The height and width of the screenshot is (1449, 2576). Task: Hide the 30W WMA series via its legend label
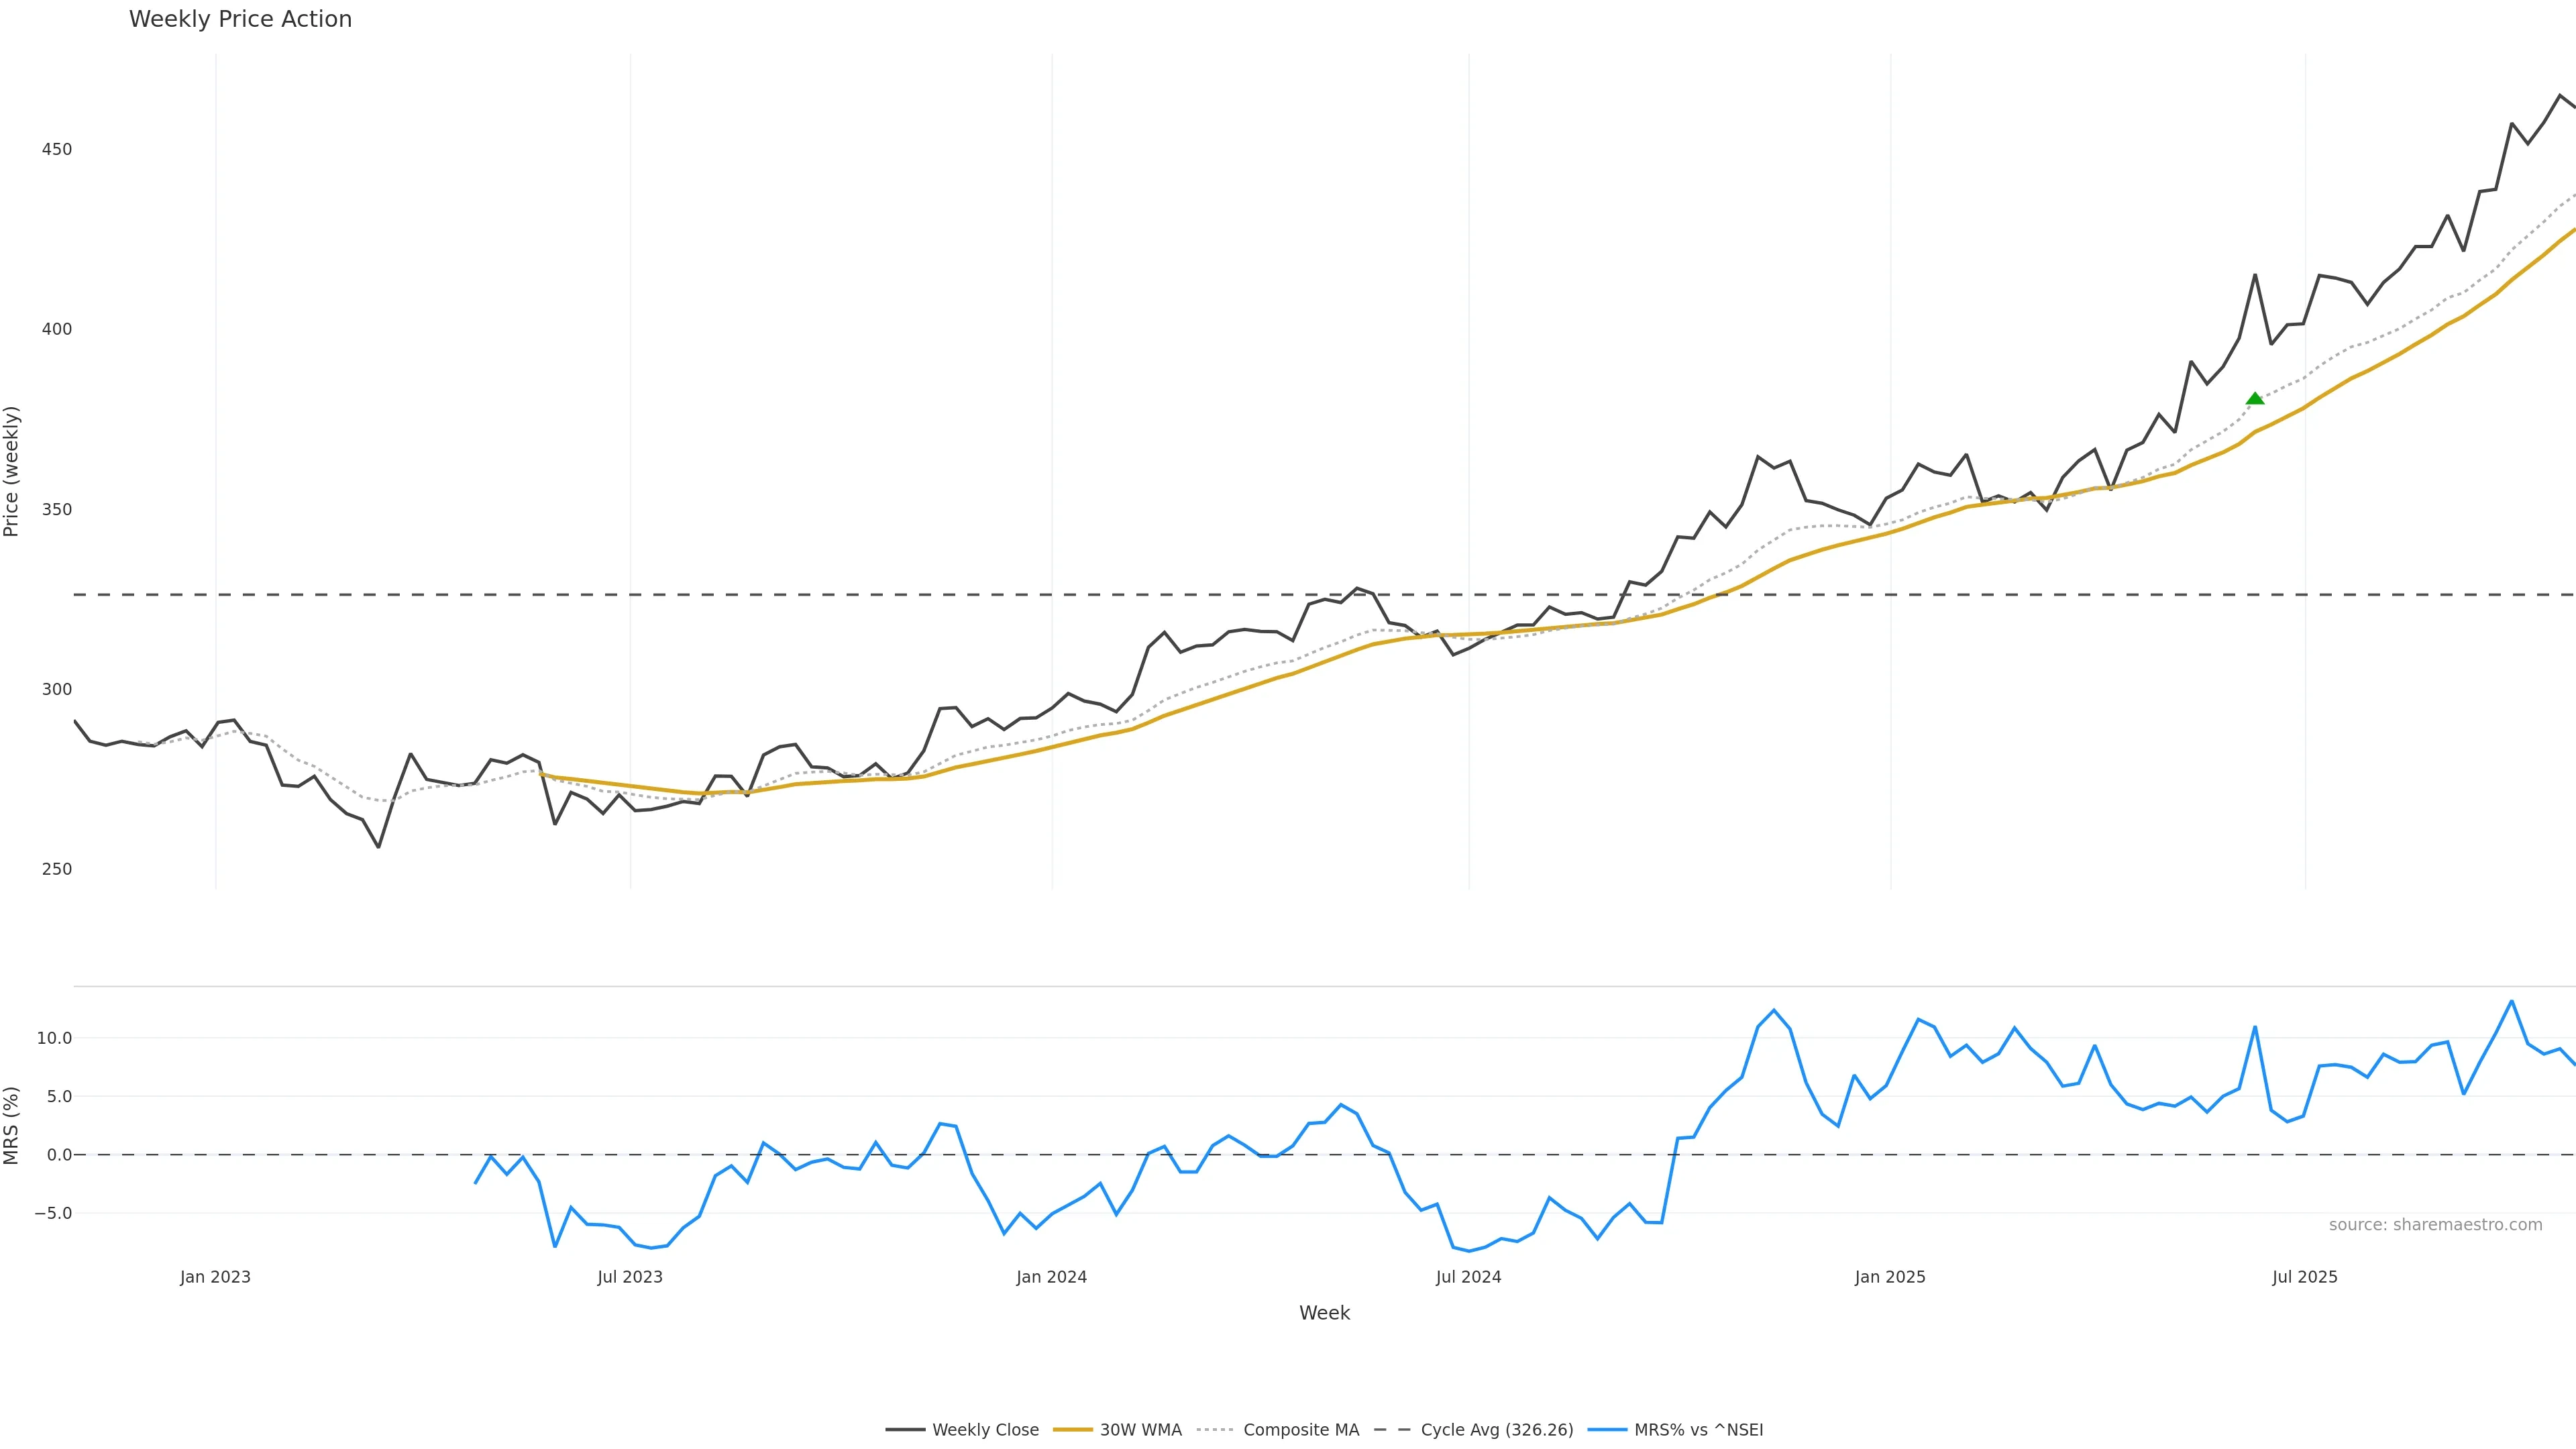point(1140,1430)
